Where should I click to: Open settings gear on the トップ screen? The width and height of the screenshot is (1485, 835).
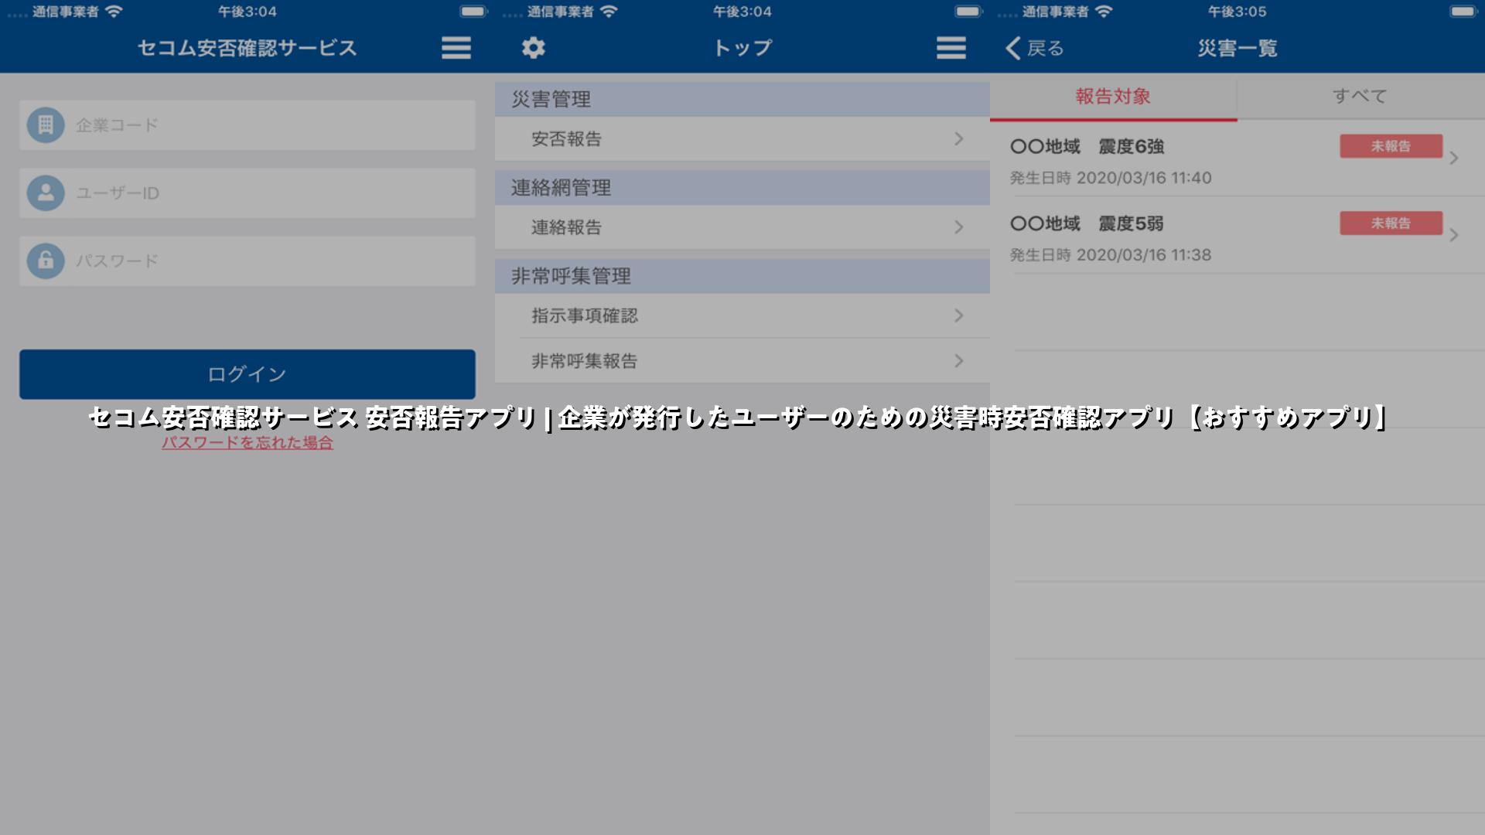(534, 48)
